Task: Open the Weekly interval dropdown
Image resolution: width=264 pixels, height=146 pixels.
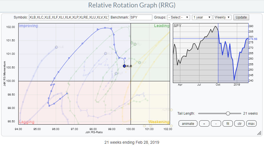Action: [222, 17]
